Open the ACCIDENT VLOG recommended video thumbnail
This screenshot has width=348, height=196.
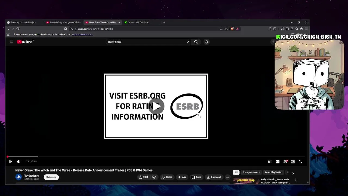246,181
